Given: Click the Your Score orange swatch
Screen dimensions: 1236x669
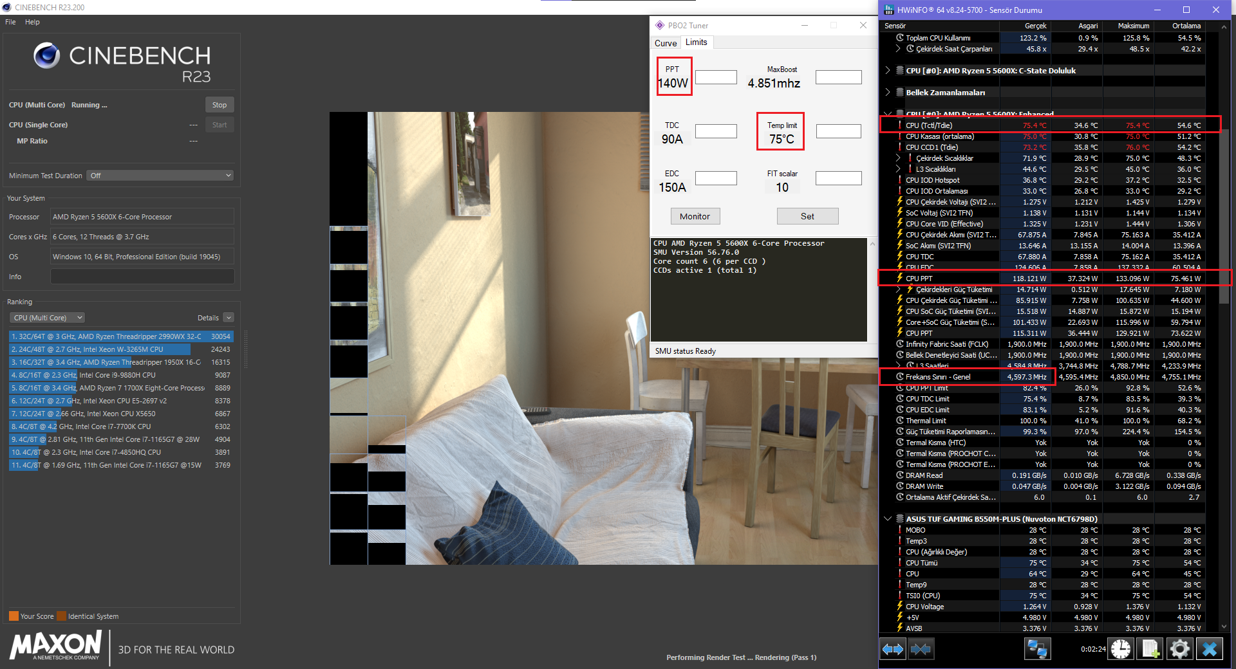Looking at the screenshot, I should click(14, 616).
